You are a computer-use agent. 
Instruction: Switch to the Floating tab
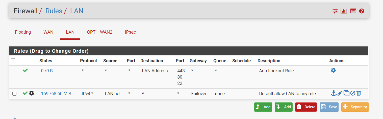point(23,32)
